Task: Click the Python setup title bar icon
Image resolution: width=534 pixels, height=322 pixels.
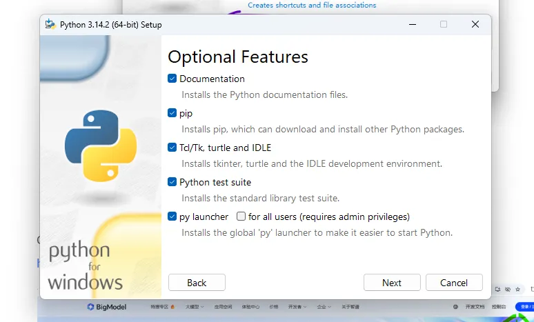Action: [50, 24]
